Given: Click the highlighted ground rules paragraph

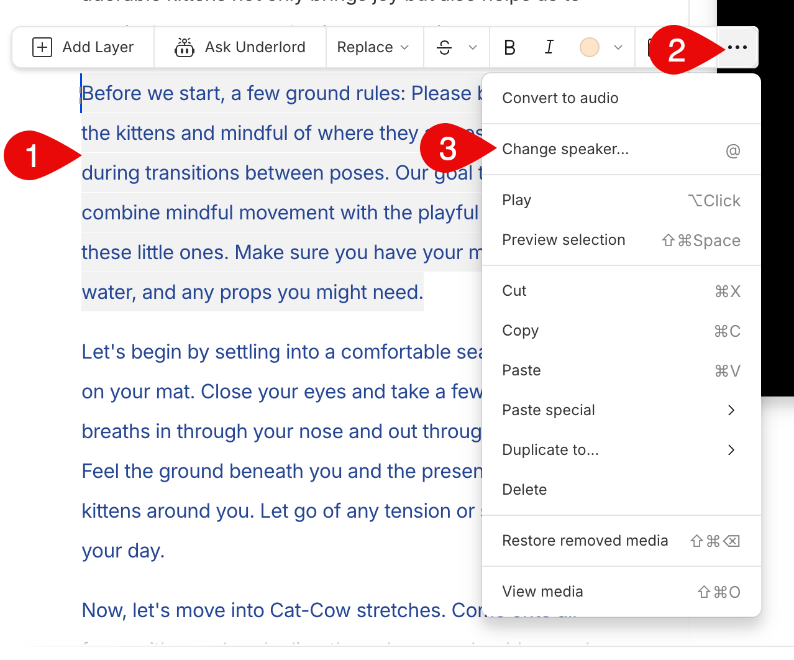Looking at the screenshot, I should (249, 186).
